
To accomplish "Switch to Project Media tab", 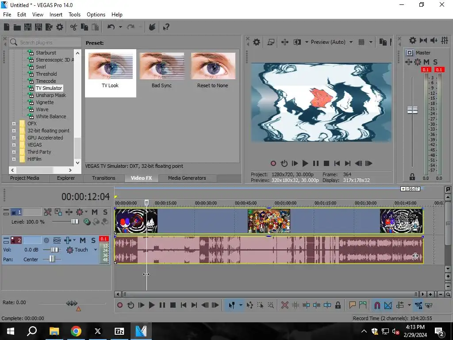I will point(25,178).
